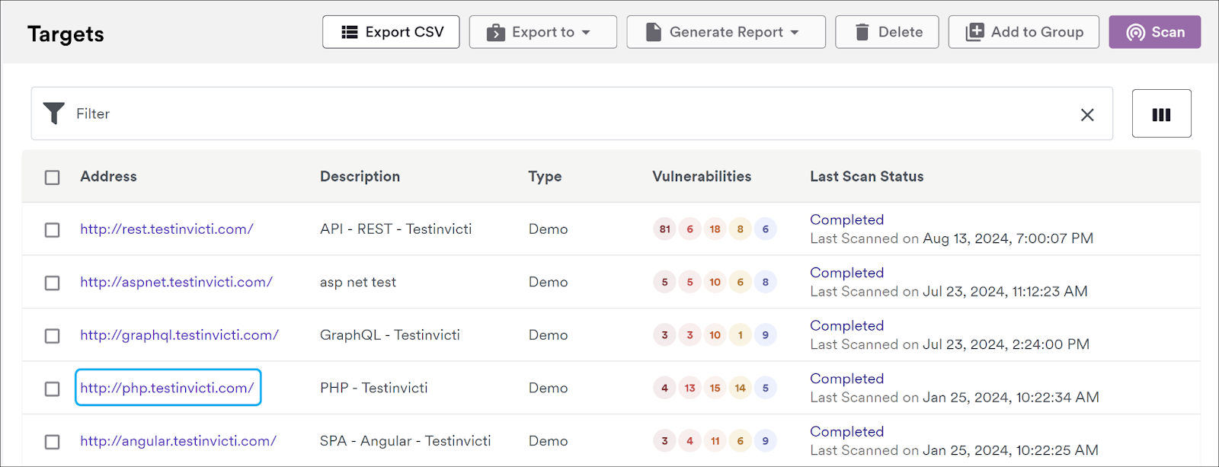
Task: Open http://php.testinvicti.com/ target link
Action: tap(167, 388)
